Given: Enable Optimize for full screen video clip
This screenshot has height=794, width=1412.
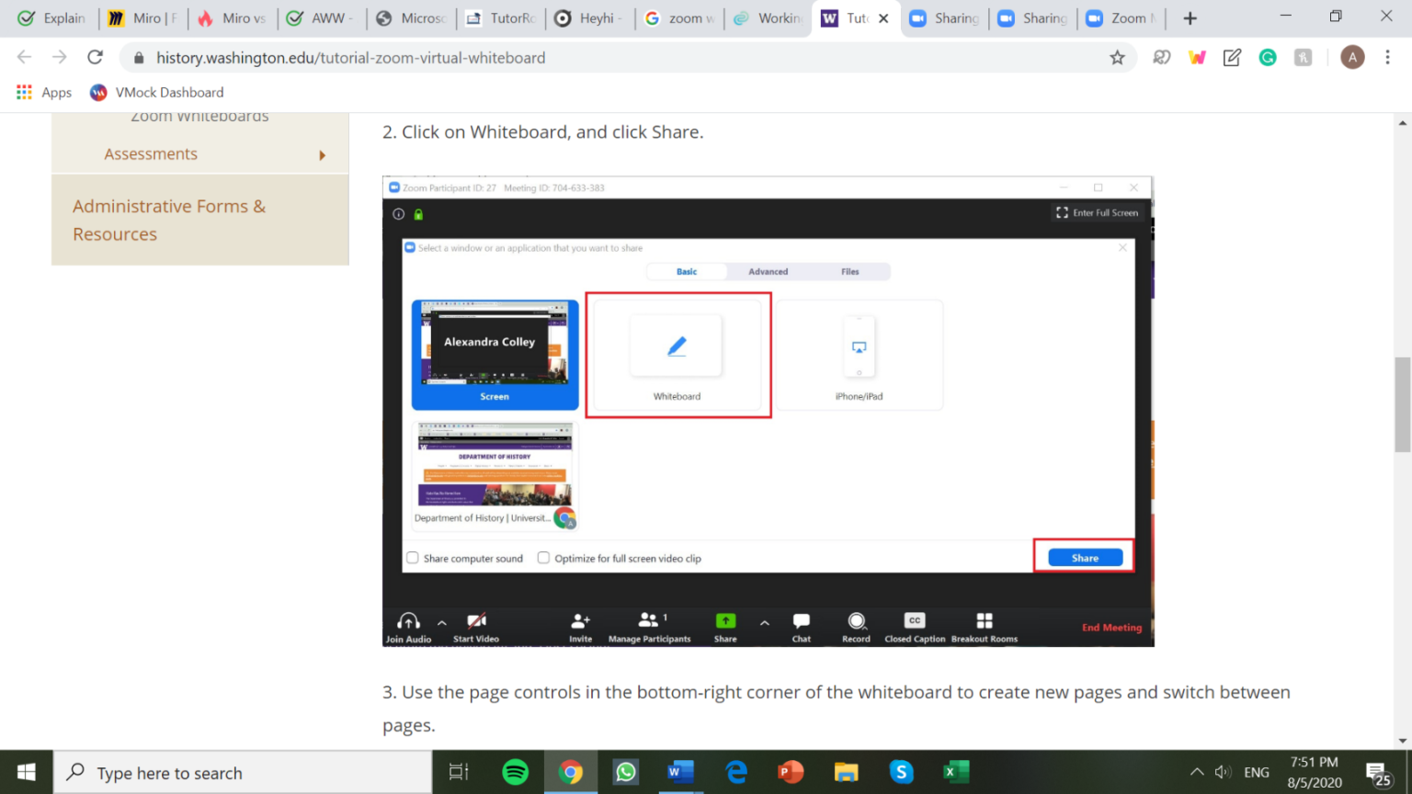Looking at the screenshot, I should [x=543, y=558].
